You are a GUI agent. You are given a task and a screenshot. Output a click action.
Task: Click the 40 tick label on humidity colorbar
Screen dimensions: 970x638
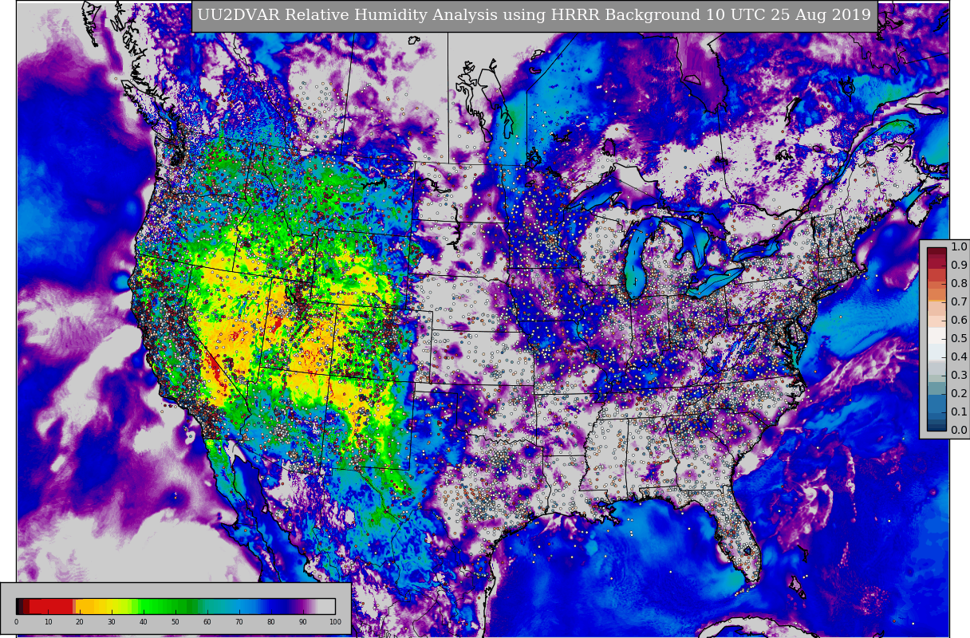coord(144,621)
